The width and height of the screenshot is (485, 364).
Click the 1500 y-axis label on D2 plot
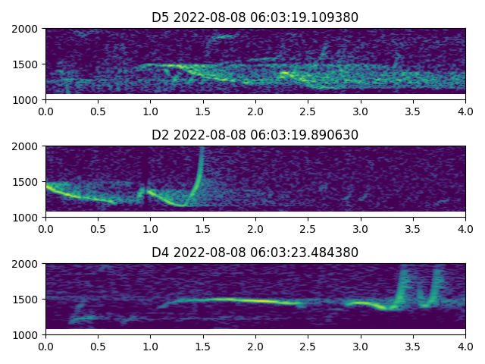point(27,182)
